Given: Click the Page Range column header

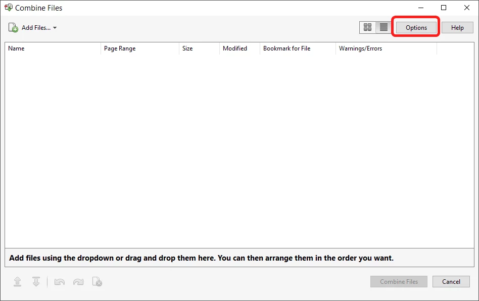Looking at the screenshot, I should point(139,48).
